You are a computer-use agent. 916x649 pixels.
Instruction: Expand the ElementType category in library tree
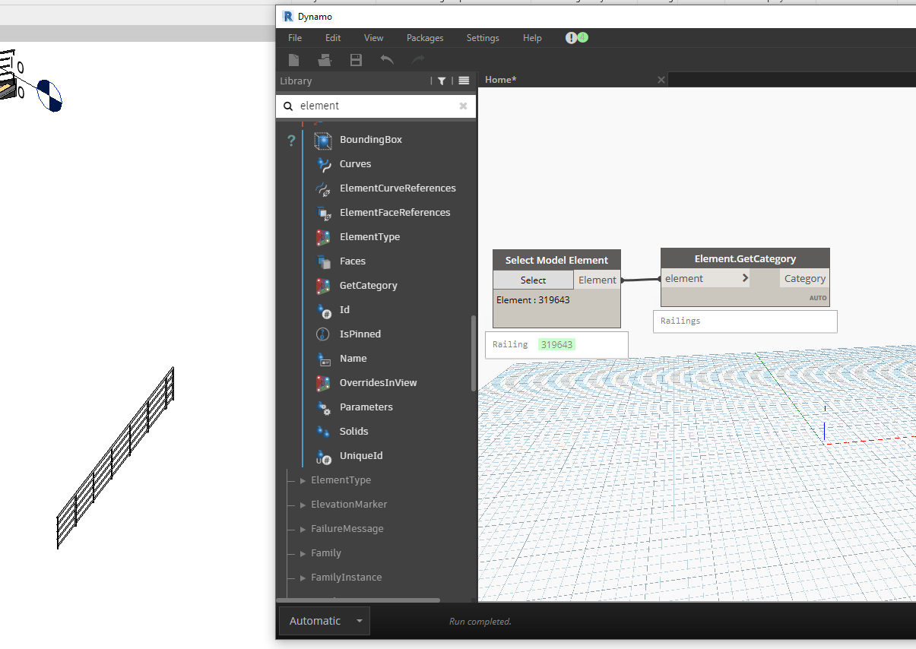tap(303, 480)
